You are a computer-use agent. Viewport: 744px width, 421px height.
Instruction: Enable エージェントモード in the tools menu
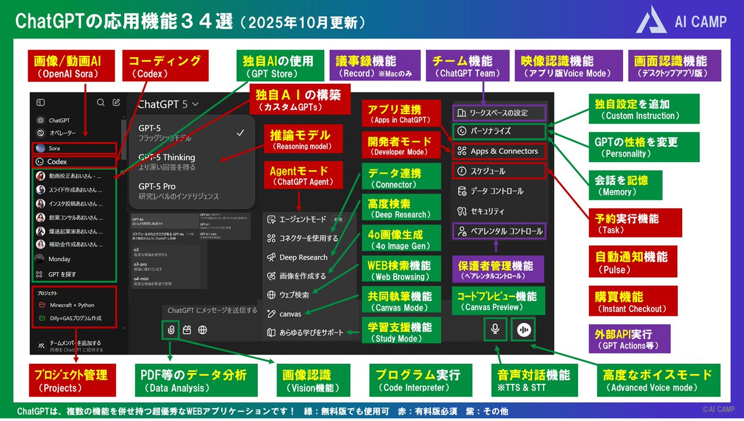(307, 219)
